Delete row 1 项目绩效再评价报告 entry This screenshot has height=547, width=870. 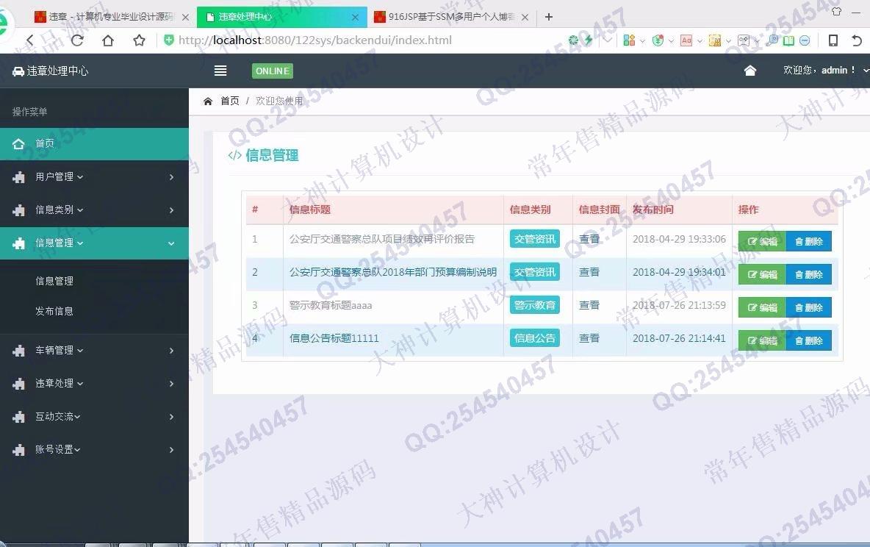(x=809, y=241)
